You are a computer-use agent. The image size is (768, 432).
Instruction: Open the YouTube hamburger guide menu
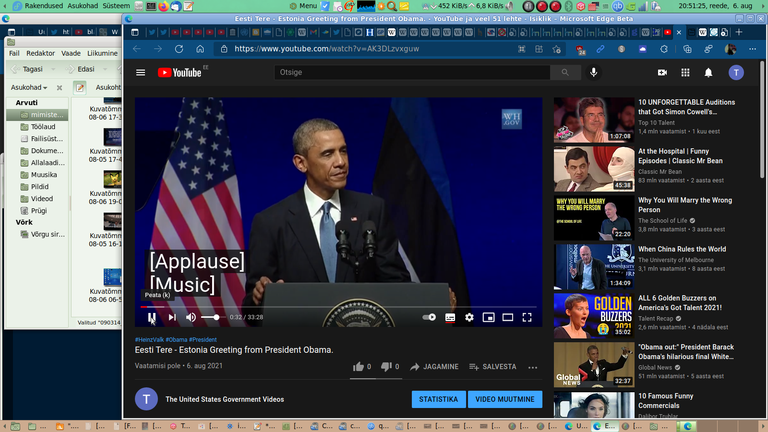click(x=141, y=72)
